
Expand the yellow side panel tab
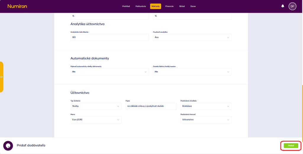tap(2, 77)
